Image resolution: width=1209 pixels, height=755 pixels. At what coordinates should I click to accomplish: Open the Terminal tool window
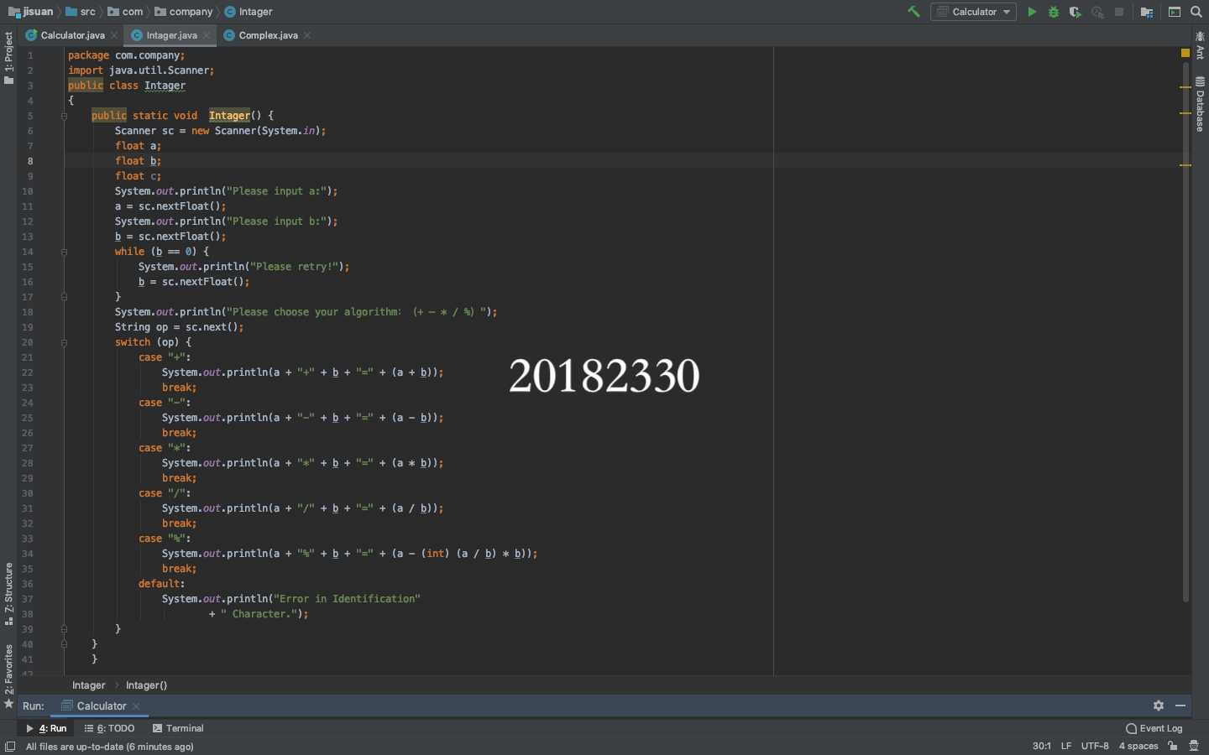tap(178, 728)
